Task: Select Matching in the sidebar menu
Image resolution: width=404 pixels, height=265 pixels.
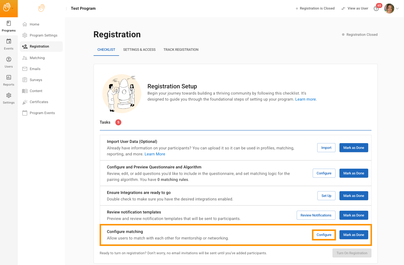Action: click(37, 58)
